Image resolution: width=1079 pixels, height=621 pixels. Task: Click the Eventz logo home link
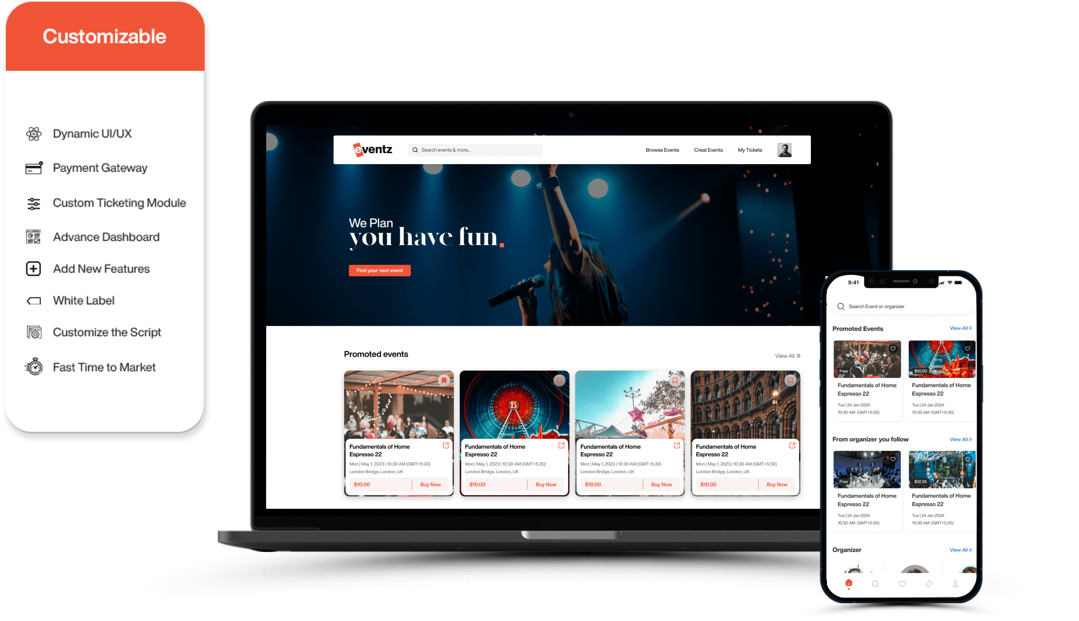pos(368,150)
